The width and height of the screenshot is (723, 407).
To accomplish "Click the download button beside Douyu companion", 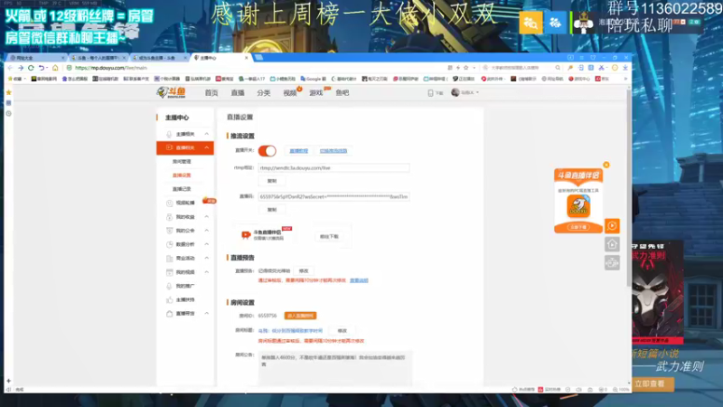I will [329, 237].
